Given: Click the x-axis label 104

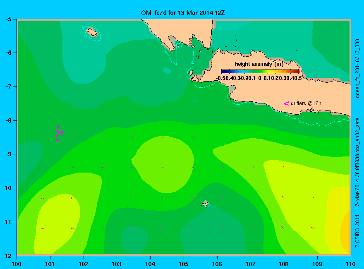Looking at the screenshot, I should click(150, 264).
